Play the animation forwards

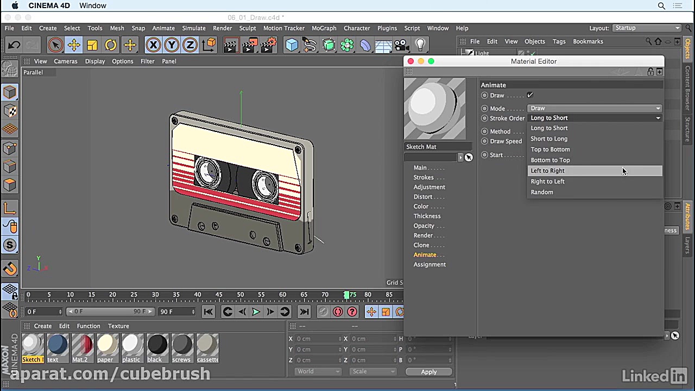[256, 312]
